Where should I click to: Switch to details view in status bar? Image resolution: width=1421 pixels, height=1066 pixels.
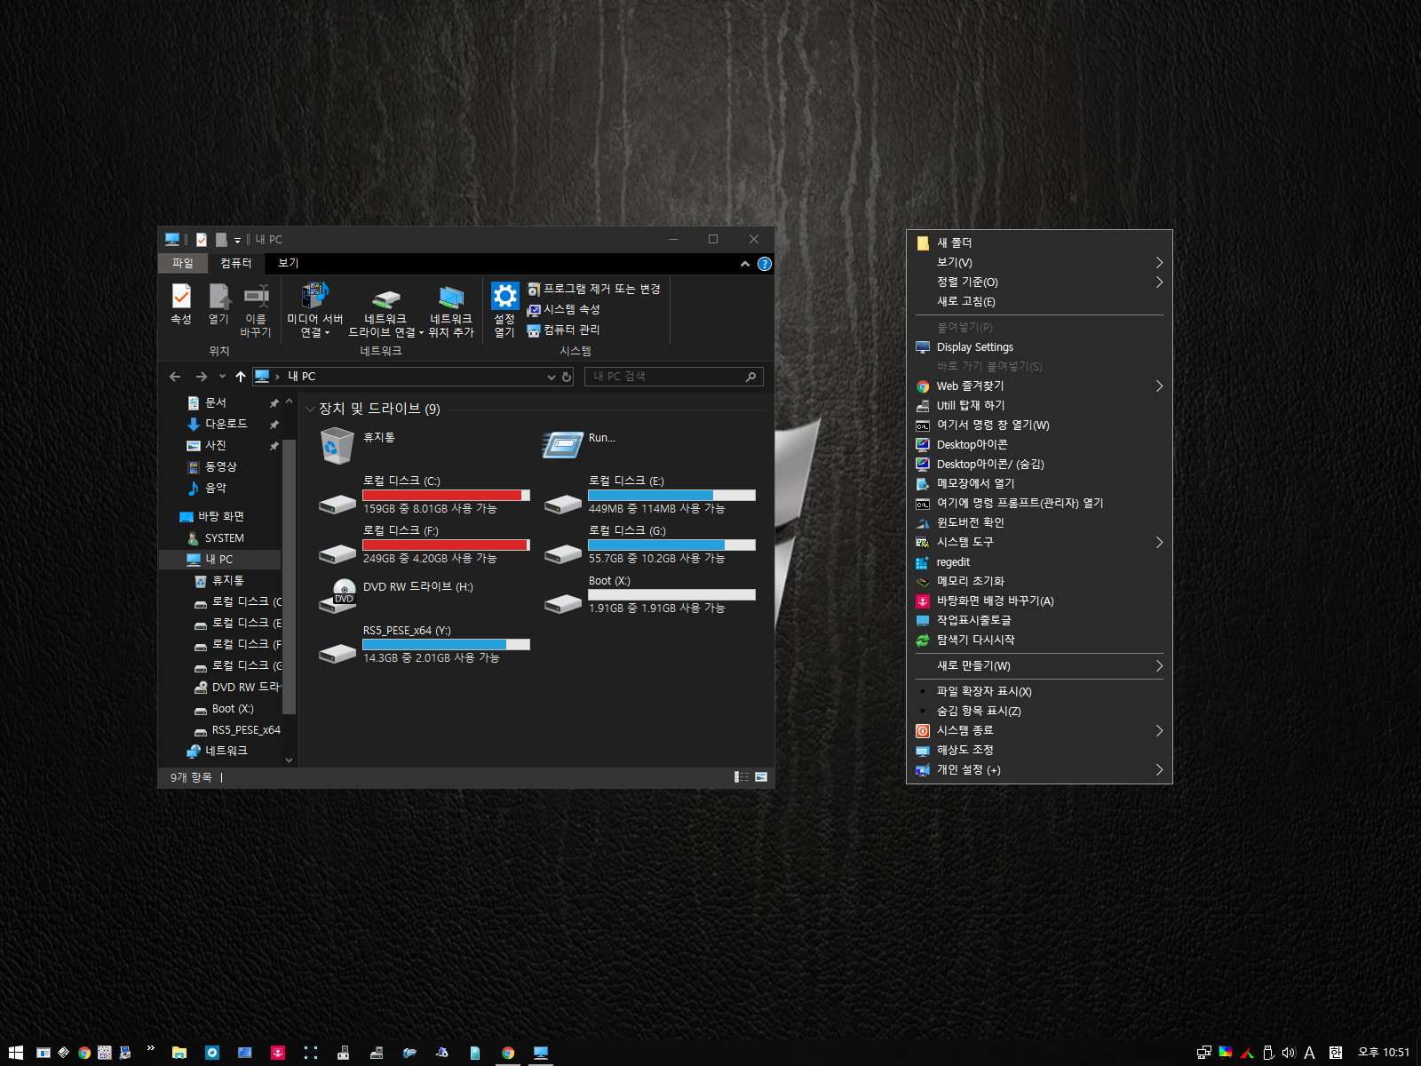(x=742, y=776)
